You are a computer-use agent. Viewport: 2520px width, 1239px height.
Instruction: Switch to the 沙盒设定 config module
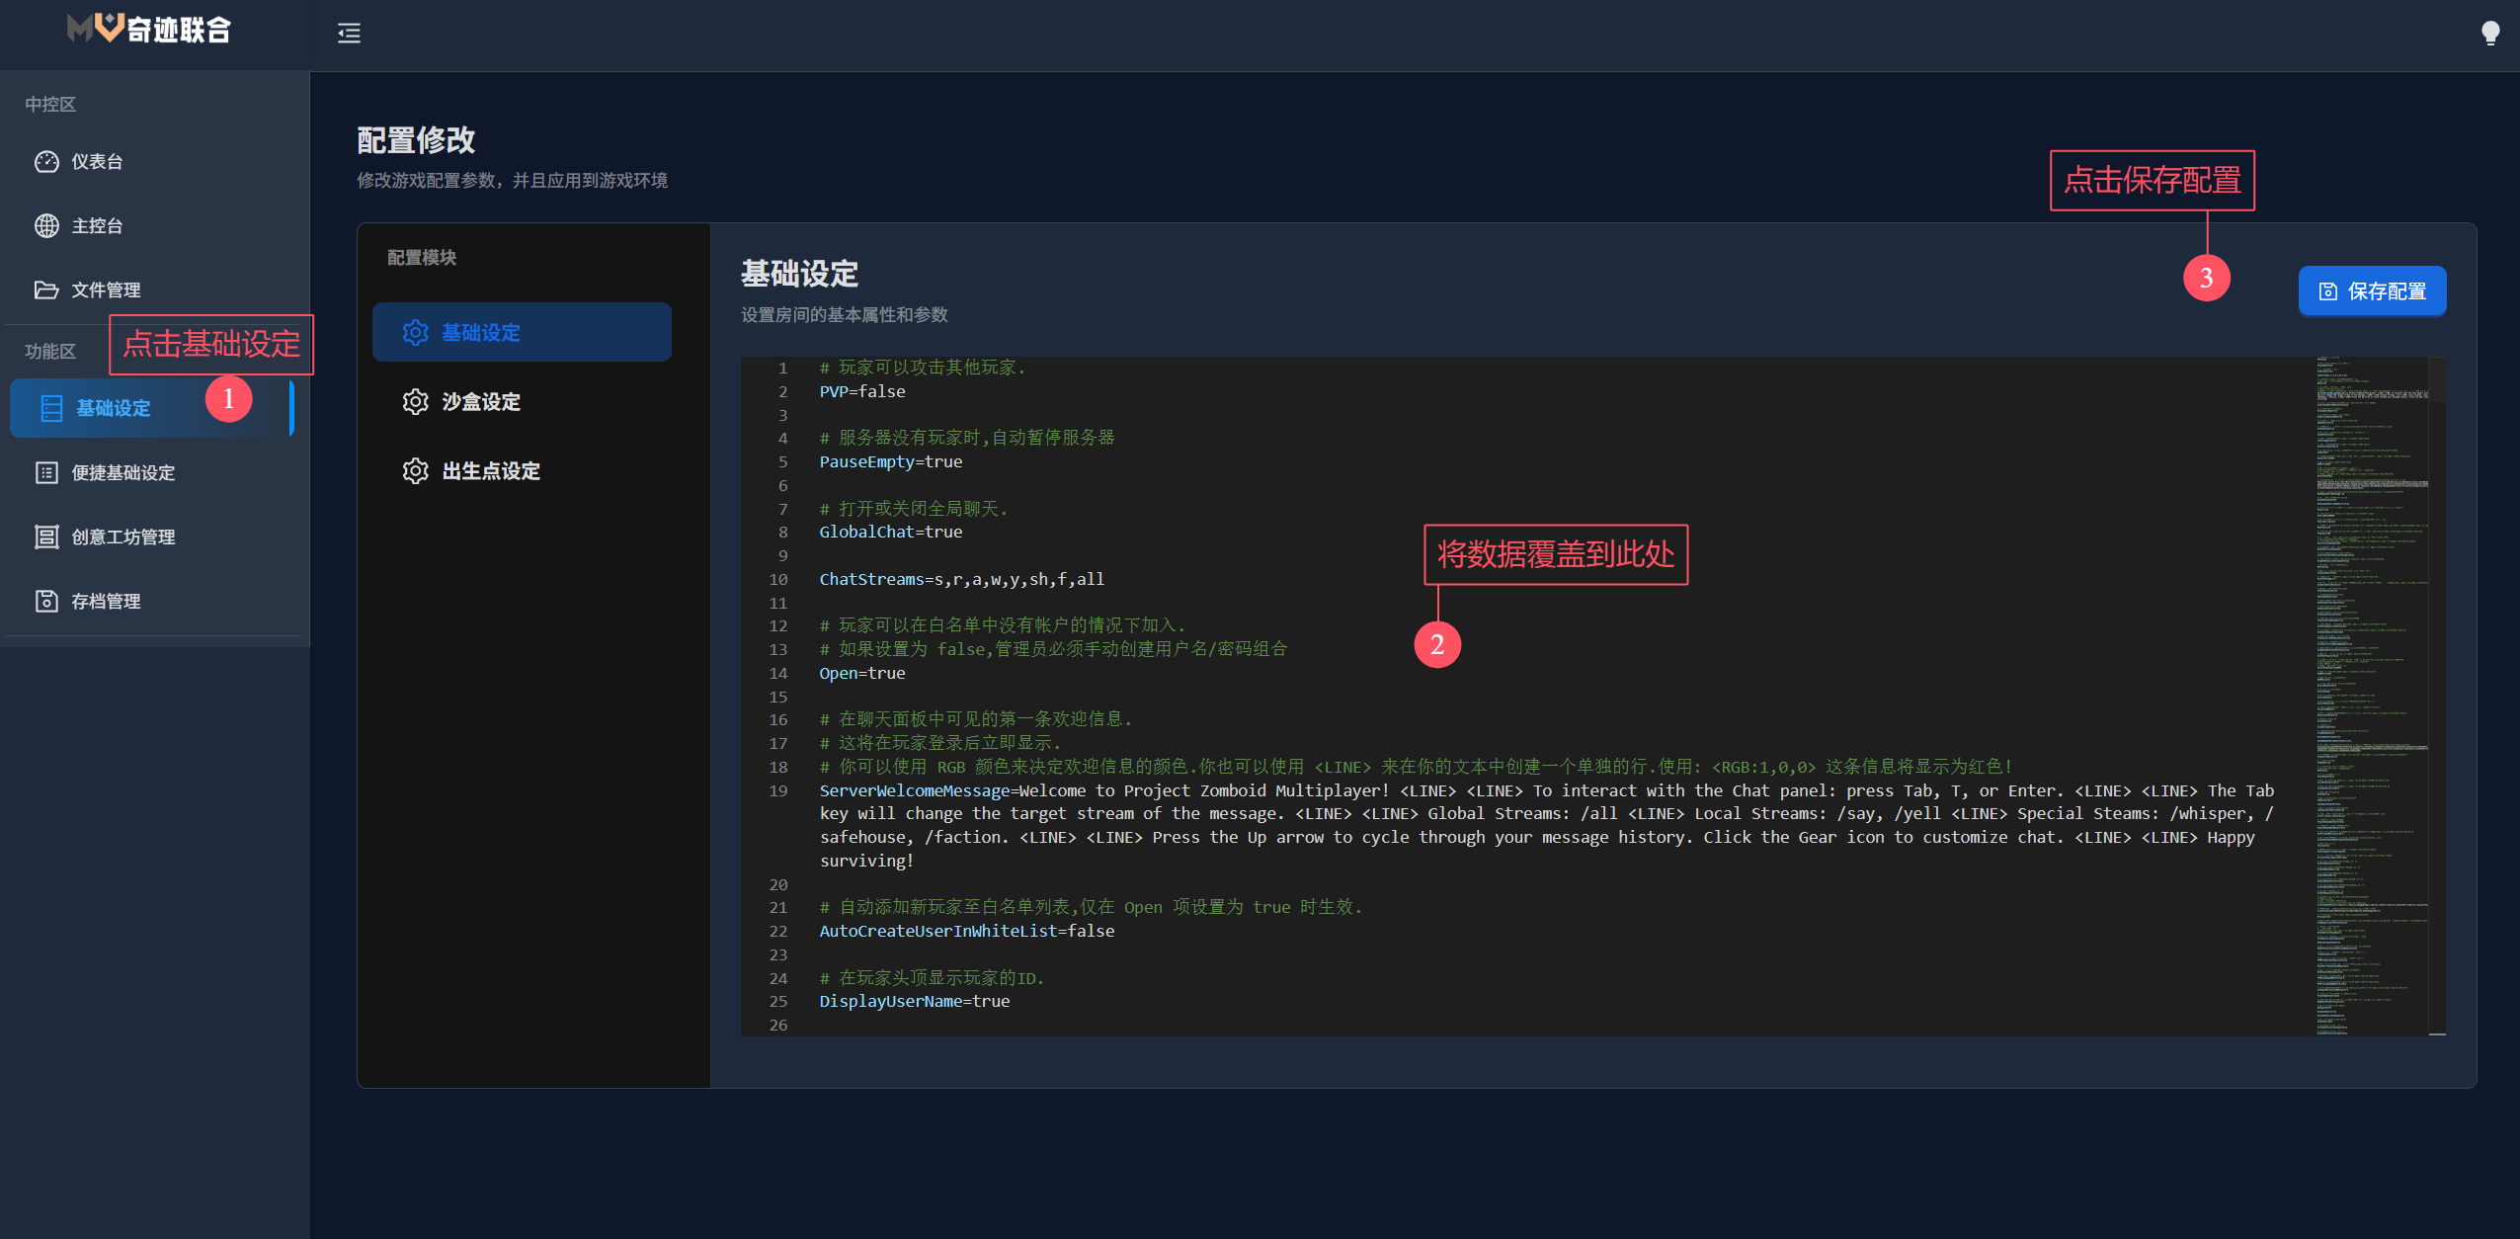click(480, 402)
